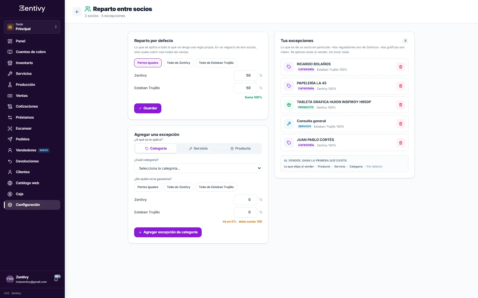Select Partes iguales in Reparto por defecto
Viewport: 478px width, 298px height.
tap(148, 63)
